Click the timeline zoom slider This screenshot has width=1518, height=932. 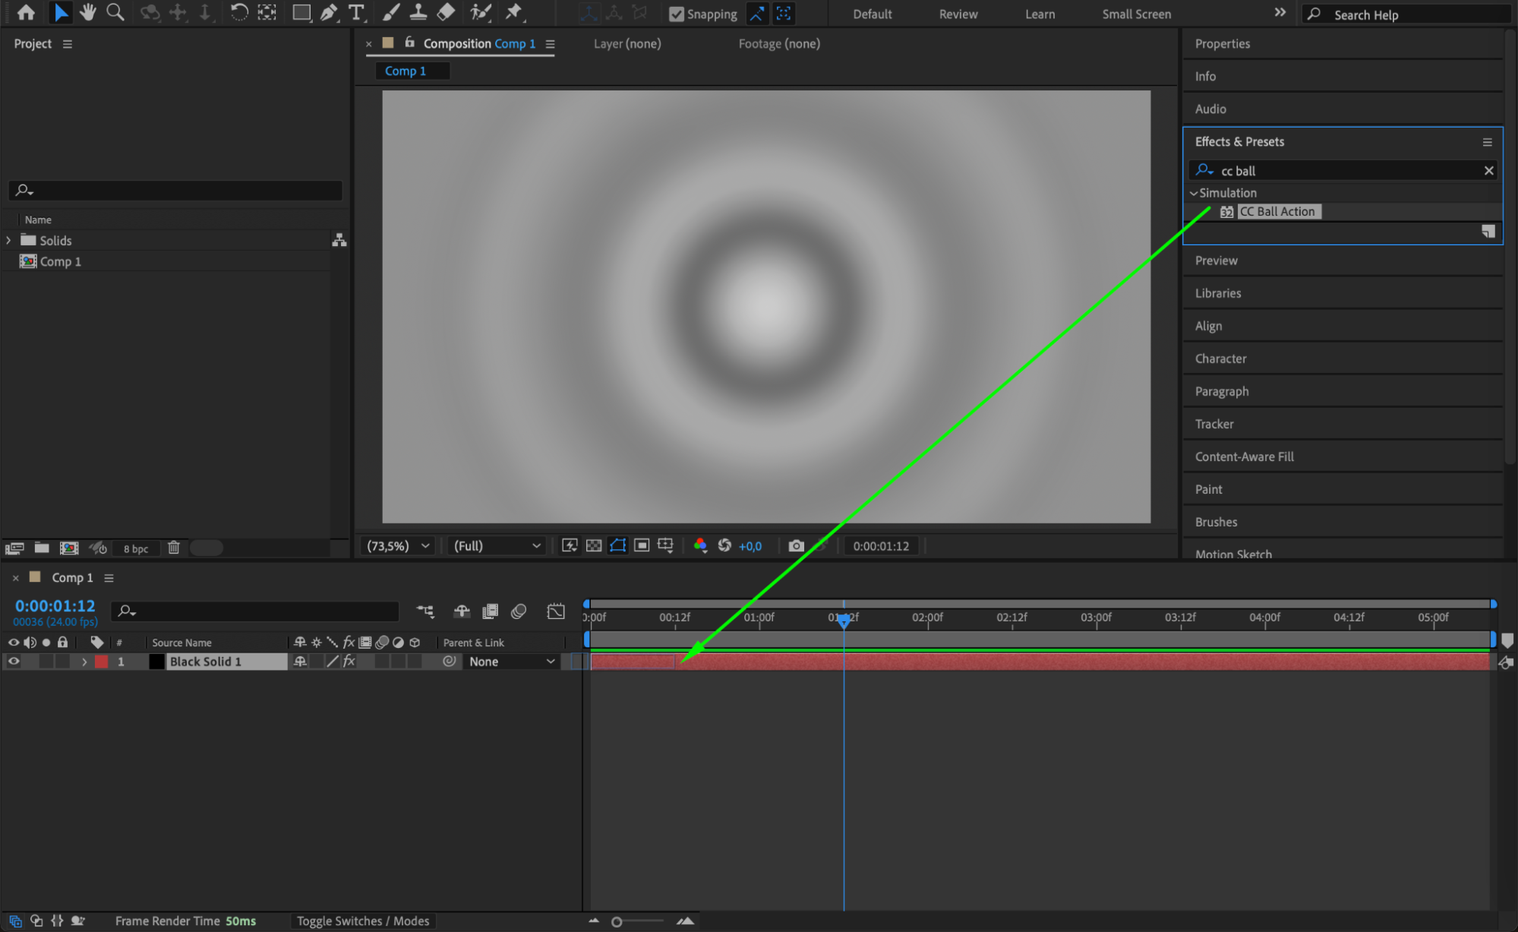click(x=617, y=921)
